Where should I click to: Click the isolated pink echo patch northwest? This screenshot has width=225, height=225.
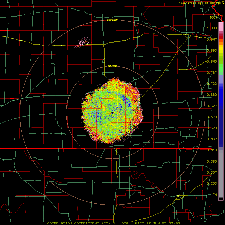pyautogui.click(x=82, y=42)
